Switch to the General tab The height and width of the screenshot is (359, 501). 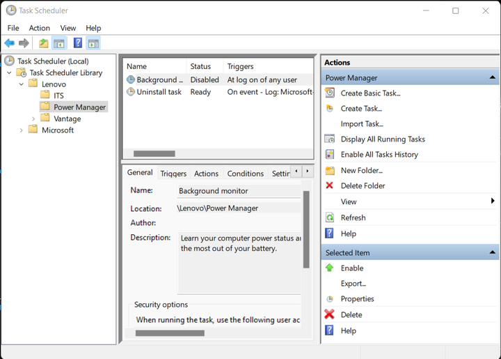click(140, 172)
